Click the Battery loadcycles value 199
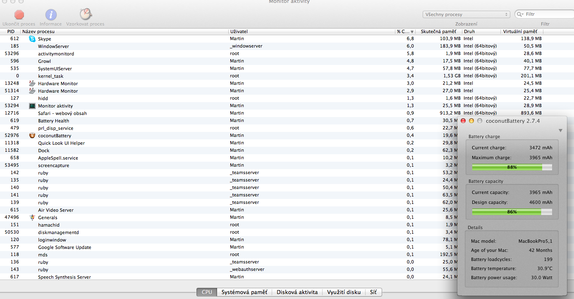Viewport: 574px width, 299px height. (548, 259)
